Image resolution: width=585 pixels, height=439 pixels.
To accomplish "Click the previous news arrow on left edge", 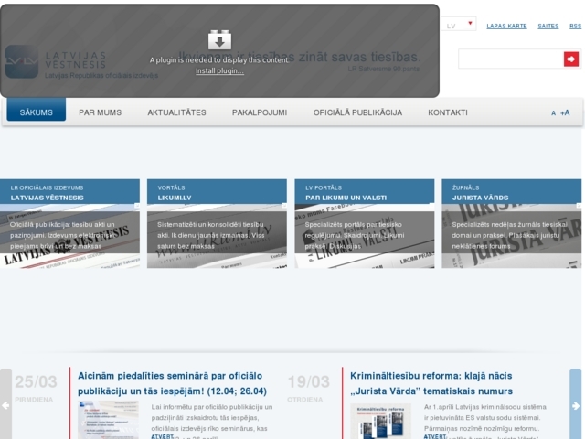I will (6, 405).
